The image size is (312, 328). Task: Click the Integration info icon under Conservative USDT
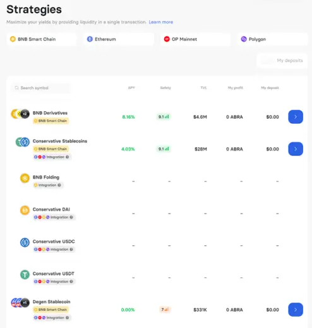pos(71,281)
